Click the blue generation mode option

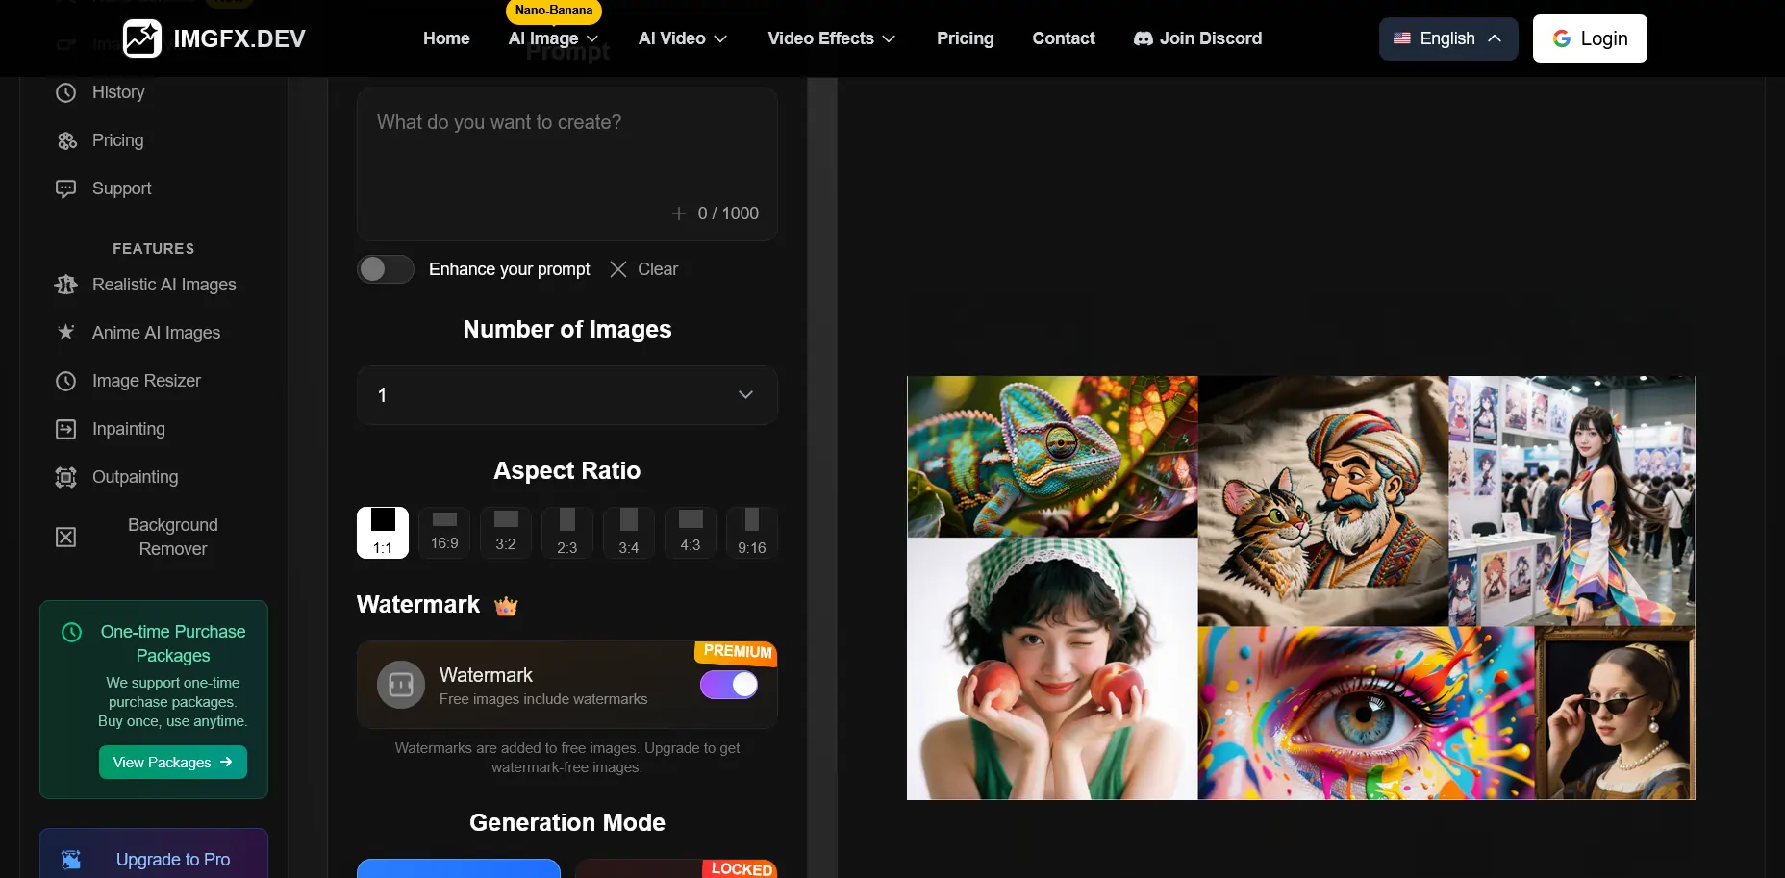pyautogui.click(x=459, y=868)
